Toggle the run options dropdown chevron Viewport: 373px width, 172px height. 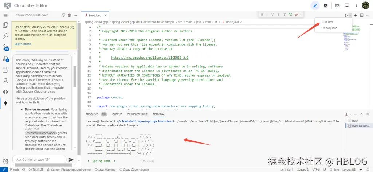coord(350,15)
